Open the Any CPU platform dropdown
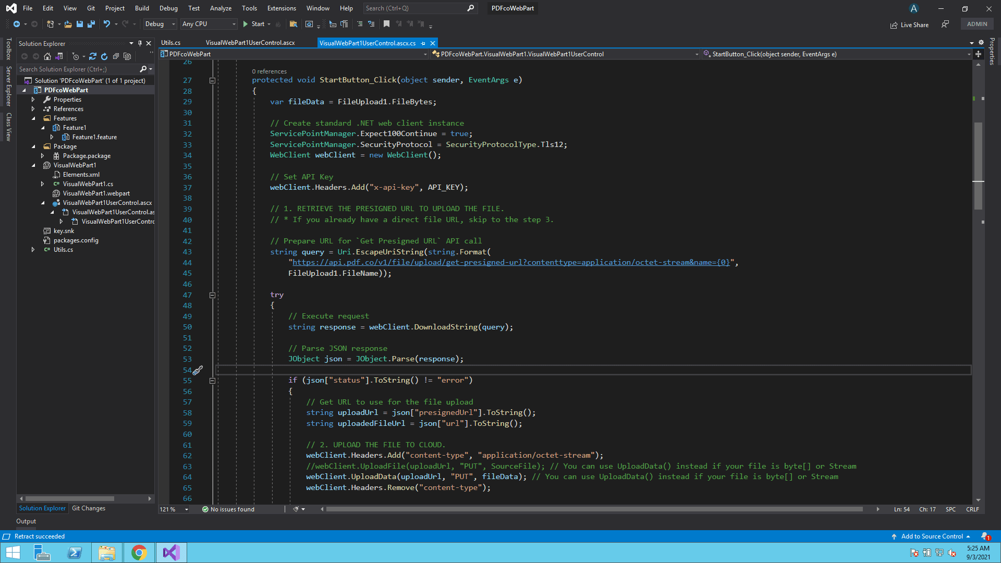The width and height of the screenshot is (1001, 563). click(x=209, y=24)
